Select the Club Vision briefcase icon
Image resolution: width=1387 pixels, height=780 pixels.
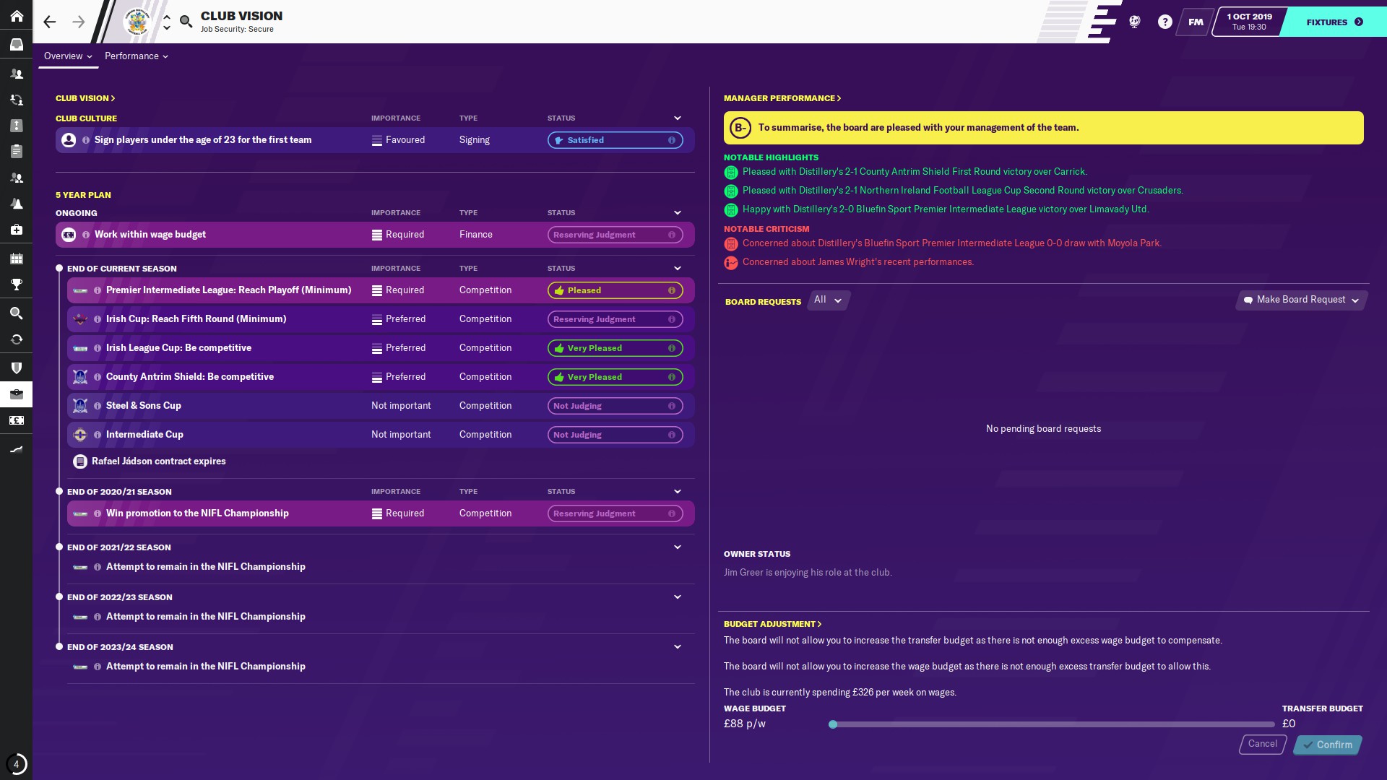pos(16,394)
